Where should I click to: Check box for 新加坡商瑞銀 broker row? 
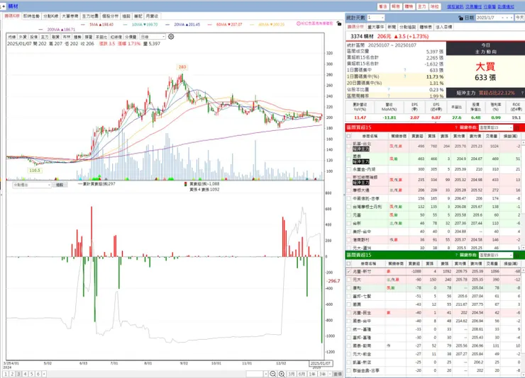point(348,180)
